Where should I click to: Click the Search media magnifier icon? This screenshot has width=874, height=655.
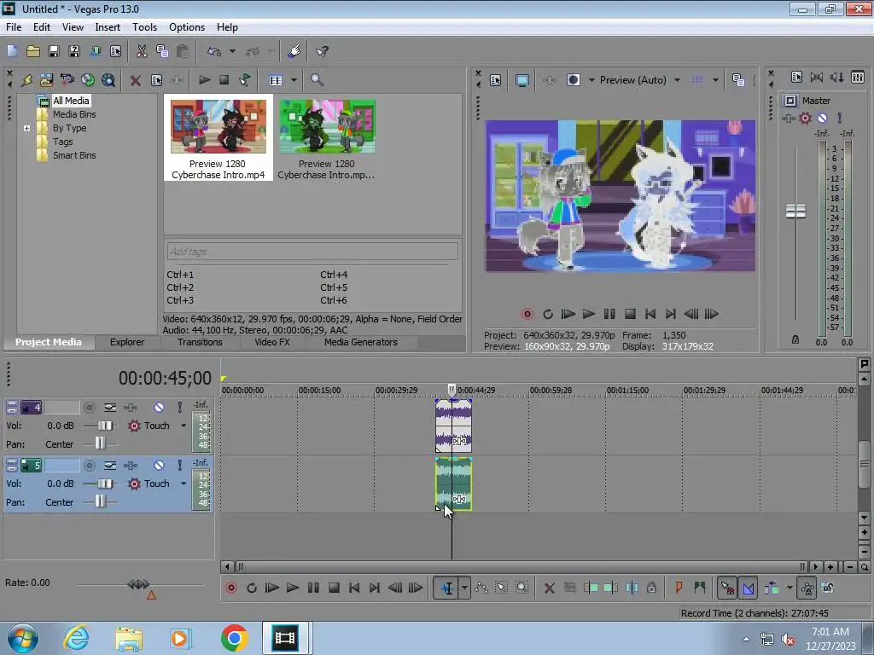(x=317, y=80)
